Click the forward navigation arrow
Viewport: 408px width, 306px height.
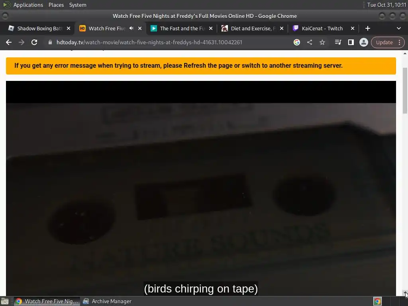pos(22,42)
